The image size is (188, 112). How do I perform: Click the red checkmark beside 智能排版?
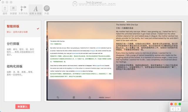[x=38, y=29]
